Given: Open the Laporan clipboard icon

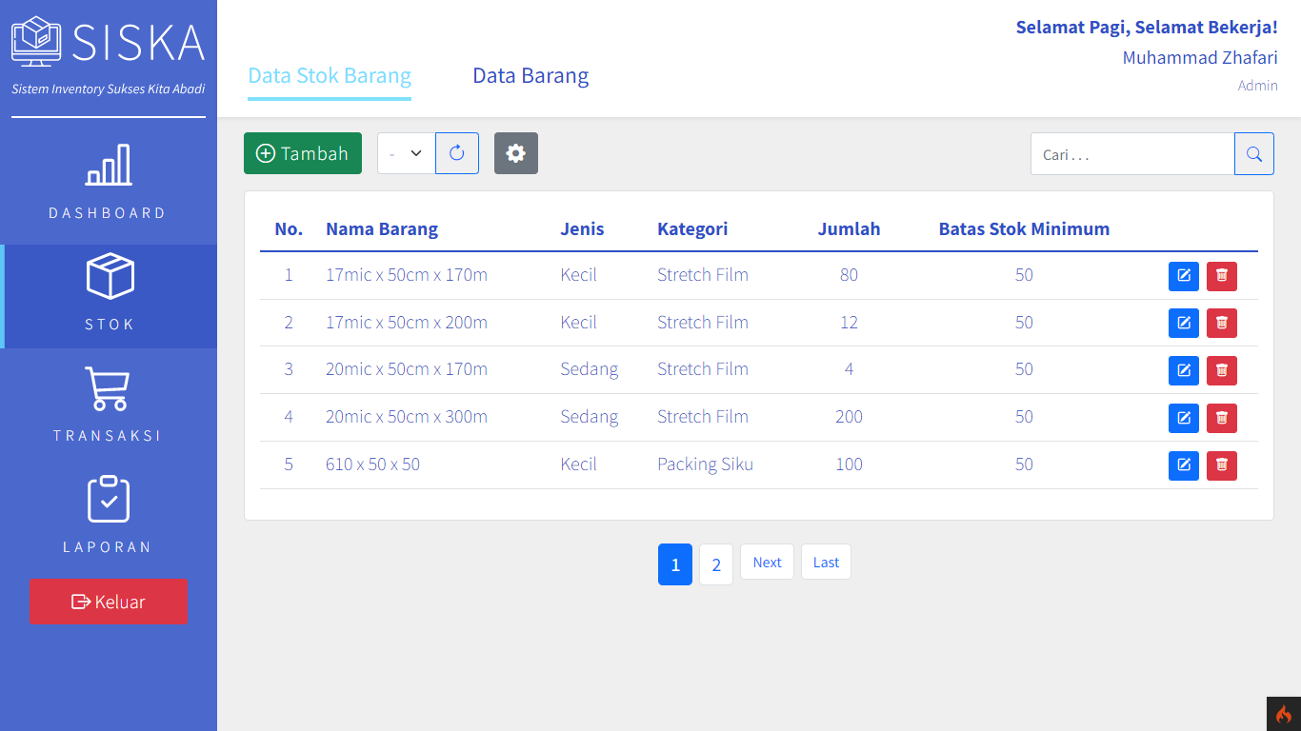Looking at the screenshot, I should pyautogui.click(x=109, y=500).
